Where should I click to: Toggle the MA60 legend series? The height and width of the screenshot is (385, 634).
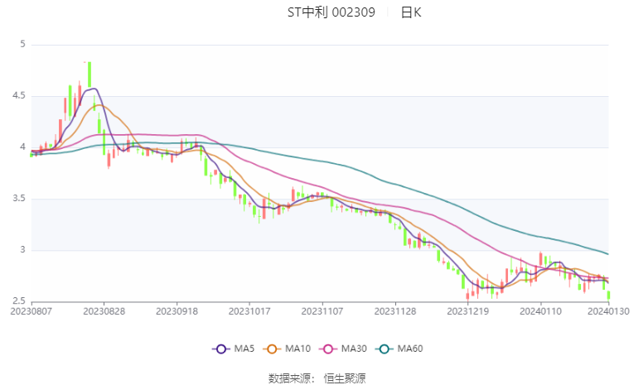pos(399,349)
